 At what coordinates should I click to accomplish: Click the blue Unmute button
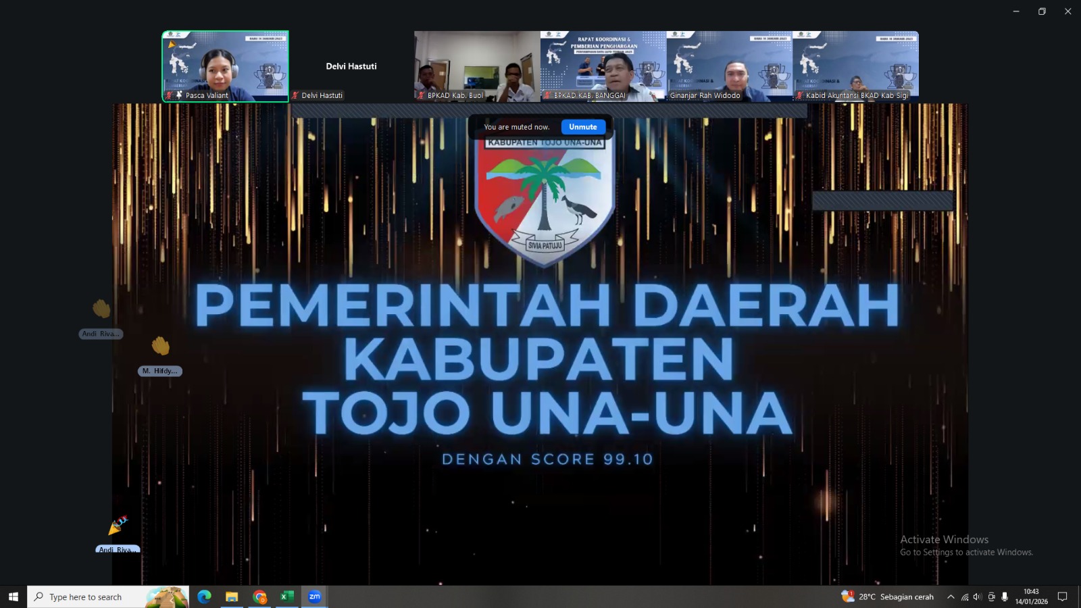tap(582, 127)
